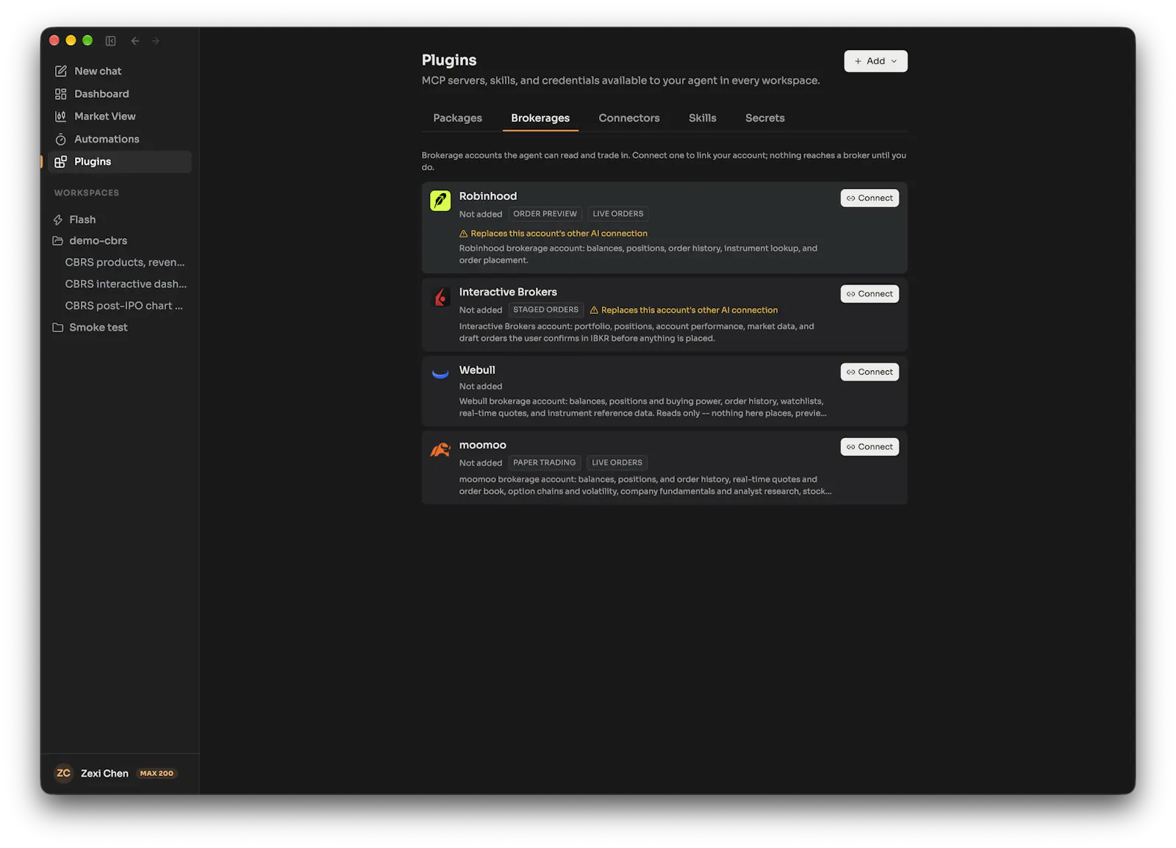Switch to the Skills tab
This screenshot has height=848, width=1176.
702,118
